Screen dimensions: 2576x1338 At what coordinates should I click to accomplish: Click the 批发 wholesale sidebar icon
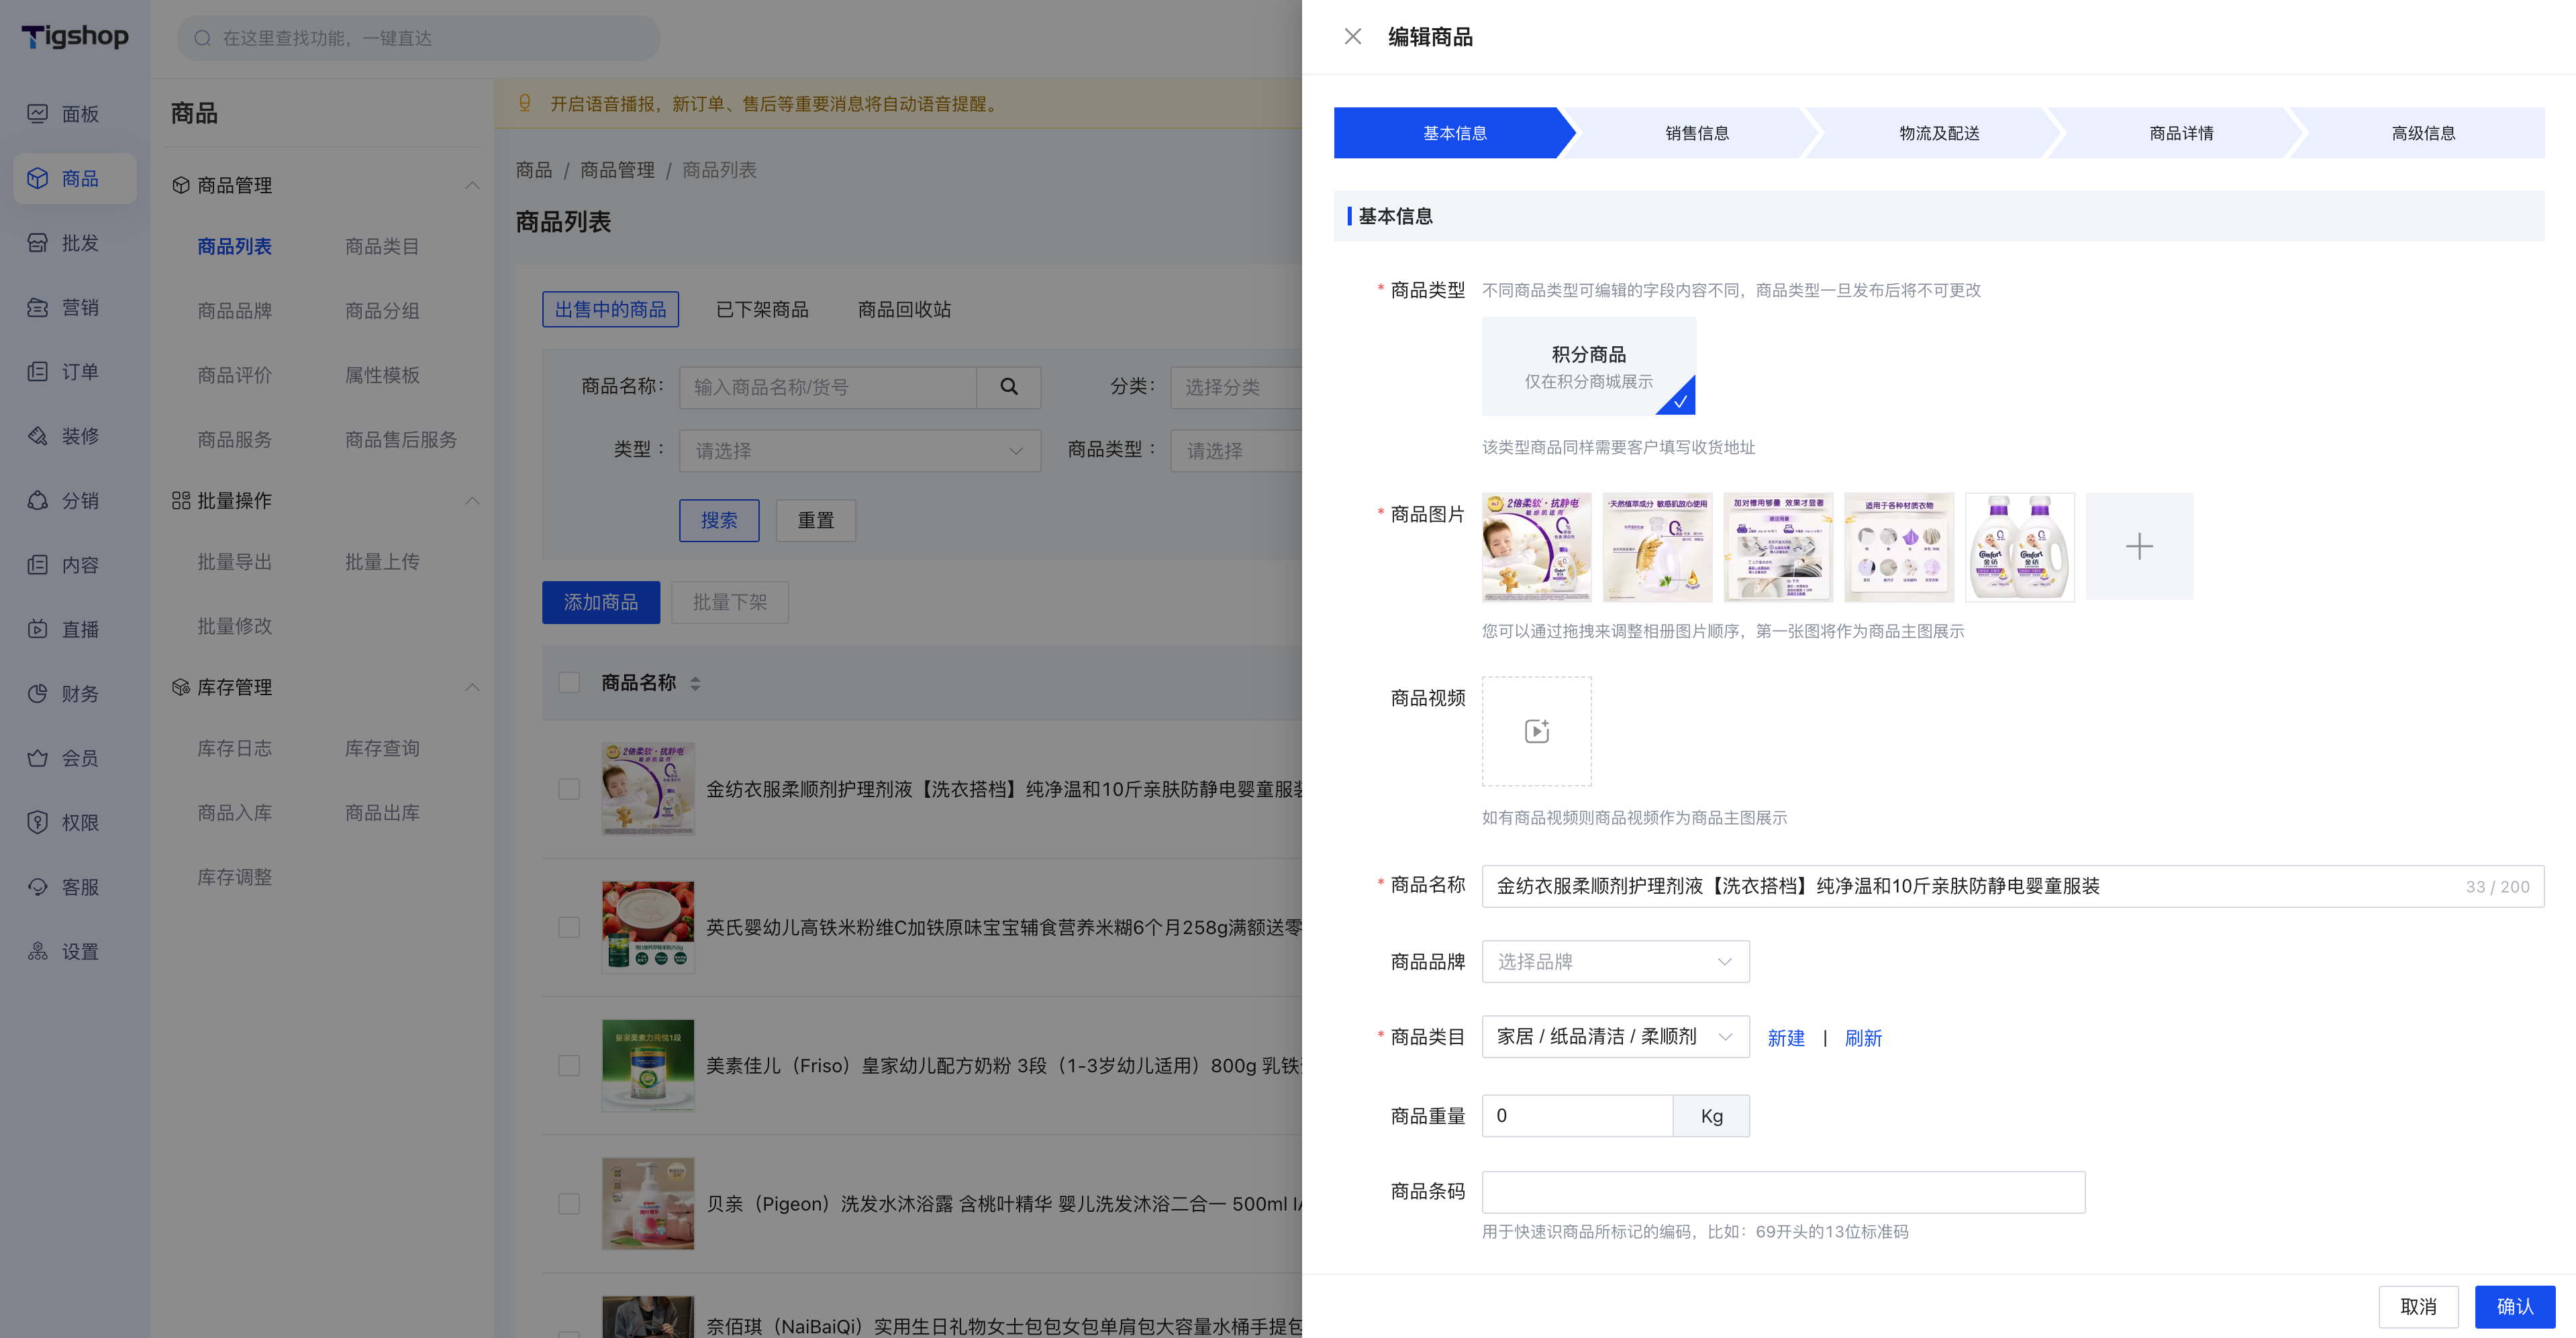click(x=37, y=243)
